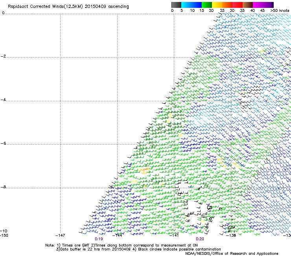Click the orange segment of the wind speed colorbar
The height and width of the screenshot is (256, 291).
pyautogui.click(x=227, y=5)
